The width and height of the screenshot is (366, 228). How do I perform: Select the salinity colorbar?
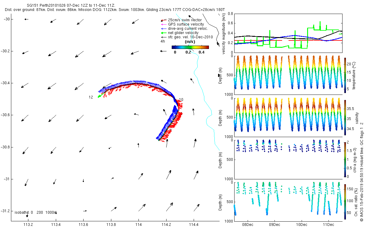[x=345, y=117]
